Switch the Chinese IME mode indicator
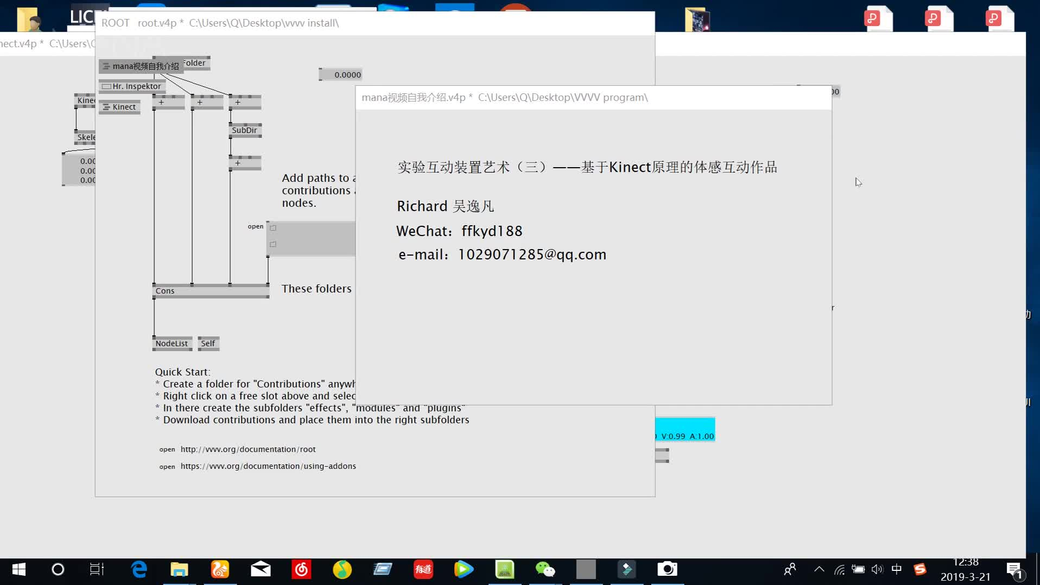The width and height of the screenshot is (1040, 585). [897, 569]
